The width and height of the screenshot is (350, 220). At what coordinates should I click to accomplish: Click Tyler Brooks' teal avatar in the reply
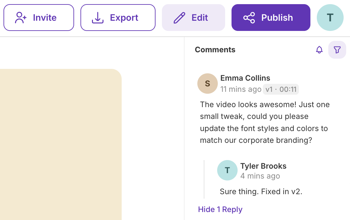(227, 170)
